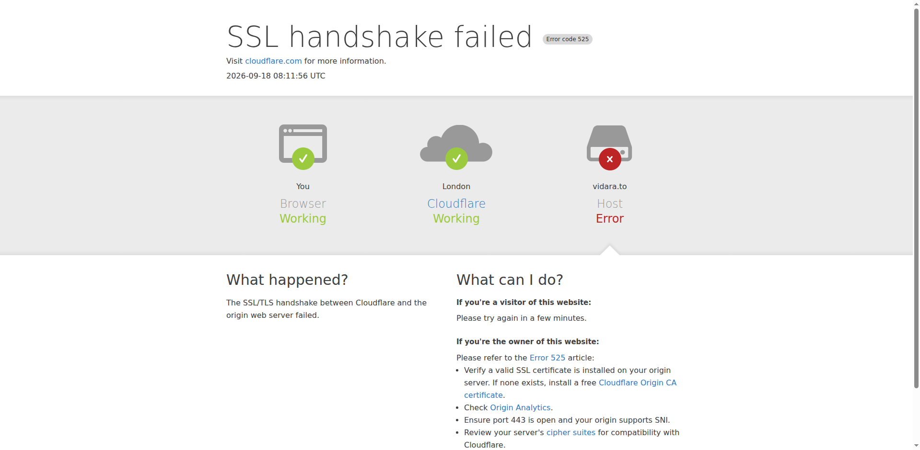Screen dimensions: 920x450
Task: Open the Error 525 article link
Action: [x=547, y=358]
